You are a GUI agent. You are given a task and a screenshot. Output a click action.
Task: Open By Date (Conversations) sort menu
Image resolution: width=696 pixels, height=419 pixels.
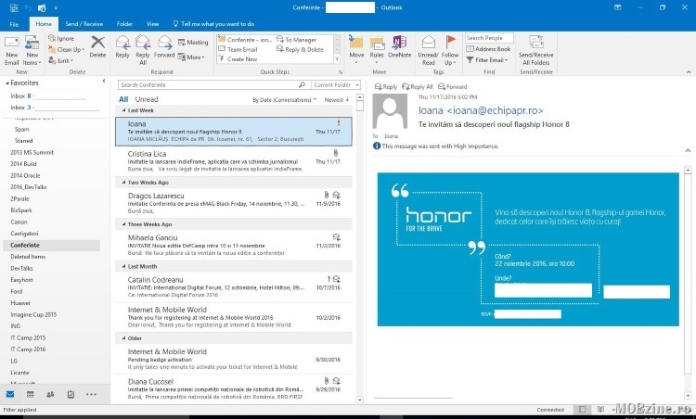coord(285,100)
